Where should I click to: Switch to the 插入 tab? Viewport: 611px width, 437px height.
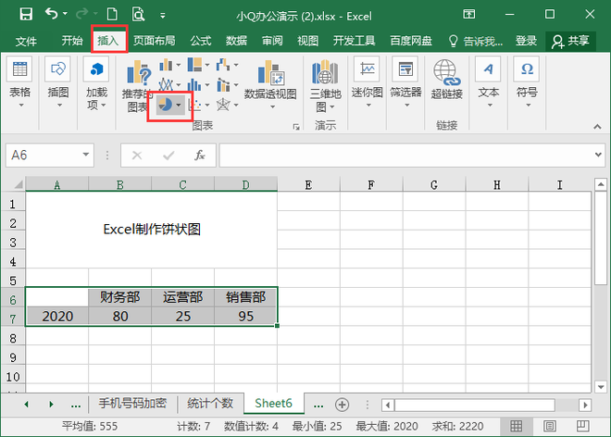(x=108, y=41)
